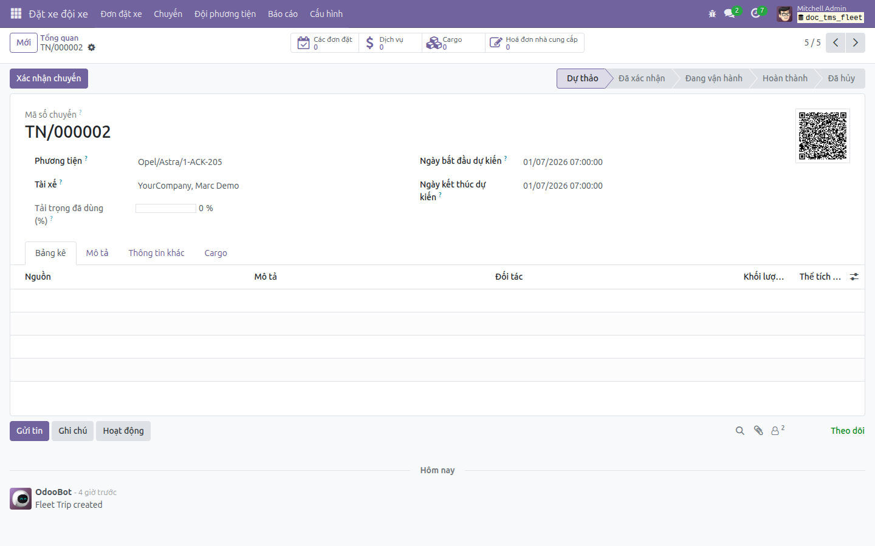The height and width of the screenshot is (546, 875).
Task: Attach files with the paperclip icon
Action: [x=758, y=431]
